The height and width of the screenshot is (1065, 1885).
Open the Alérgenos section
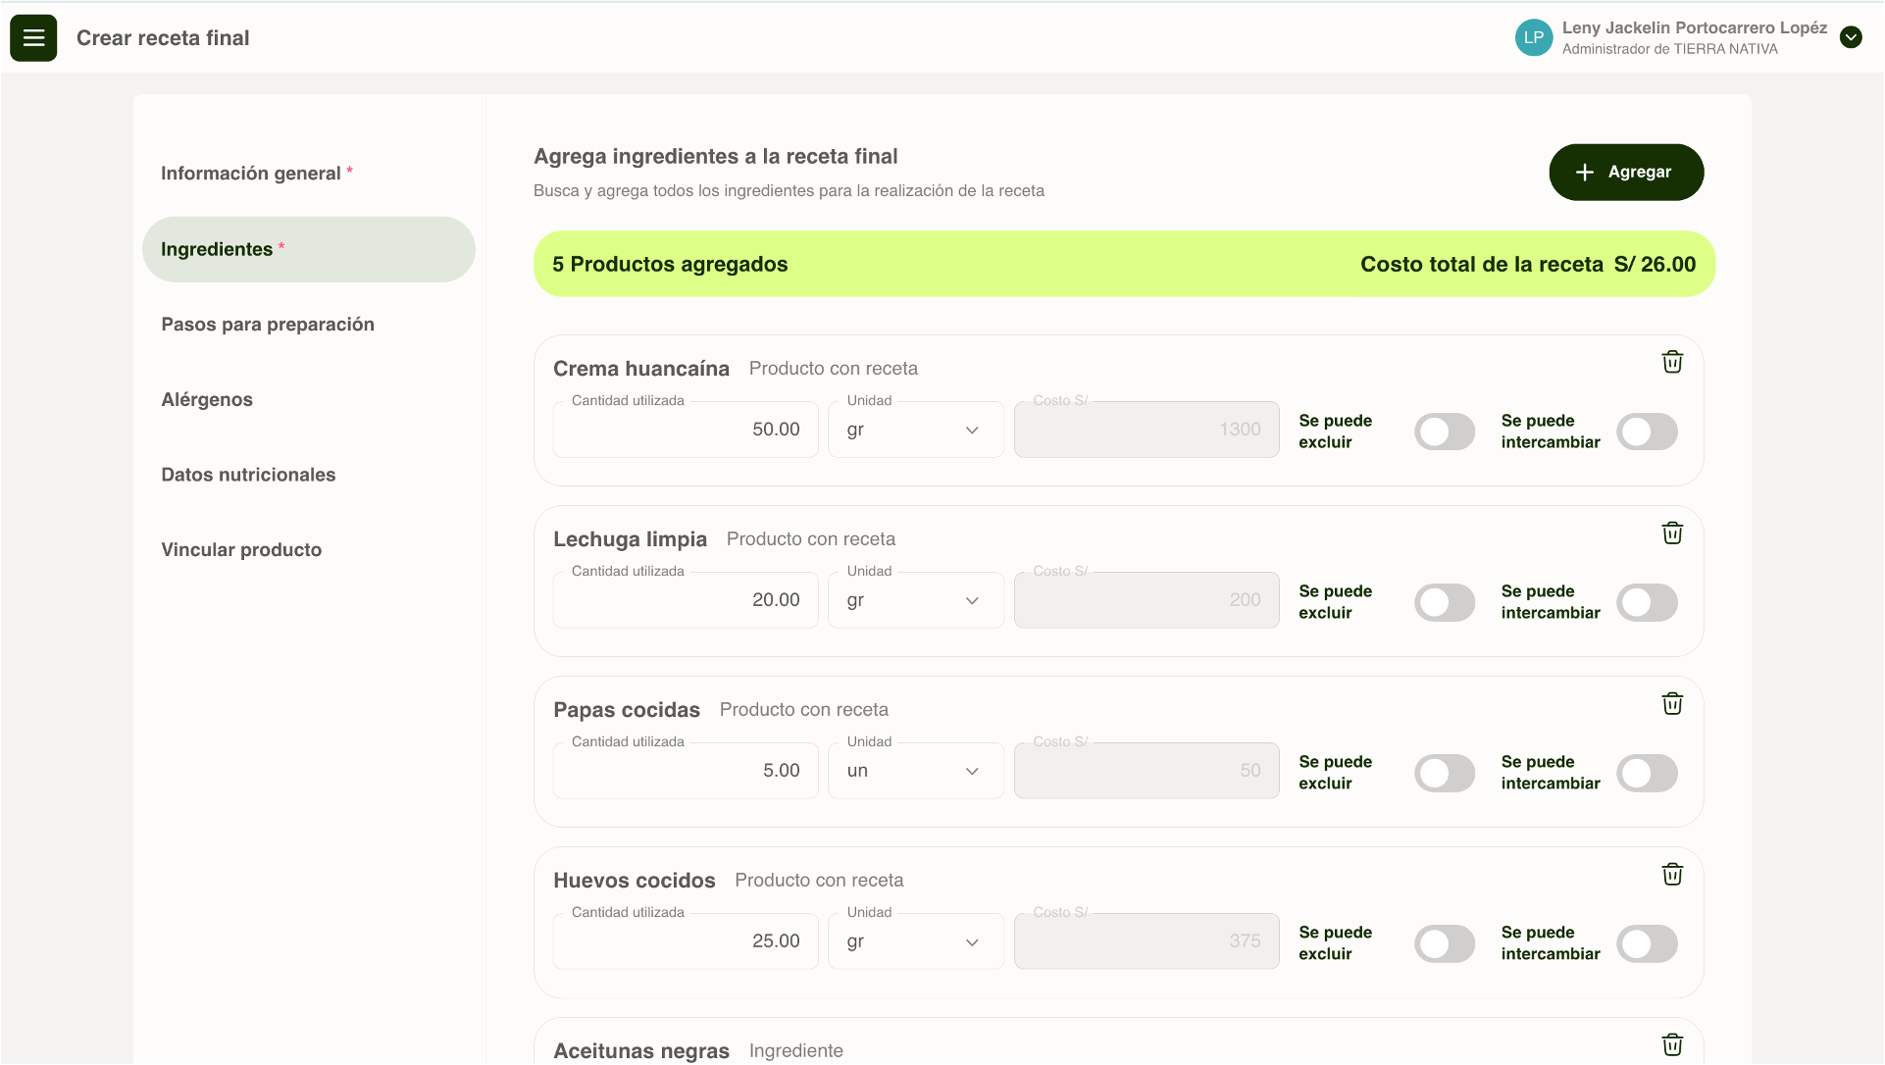click(x=207, y=400)
